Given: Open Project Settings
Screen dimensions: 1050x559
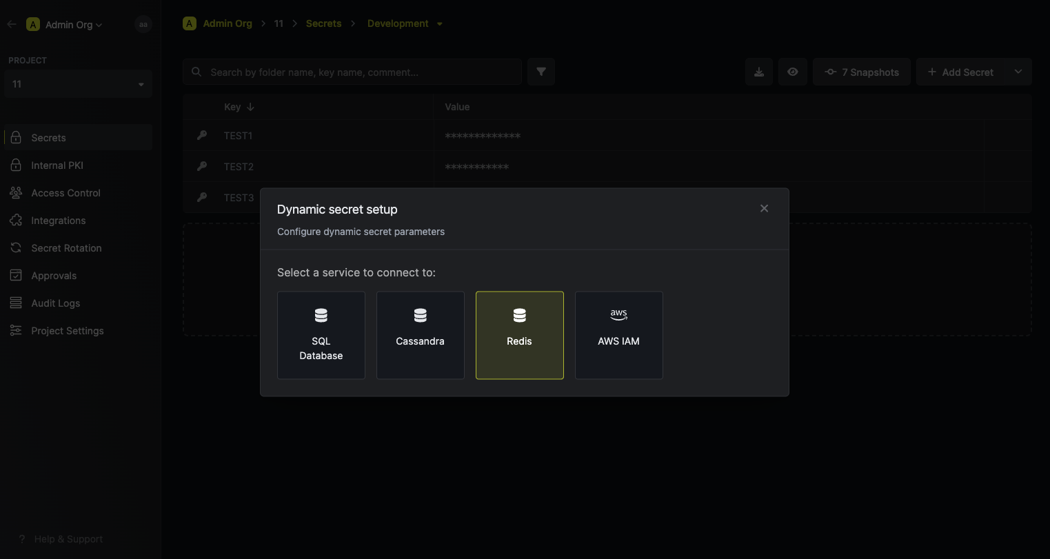Looking at the screenshot, I should 78,331.
